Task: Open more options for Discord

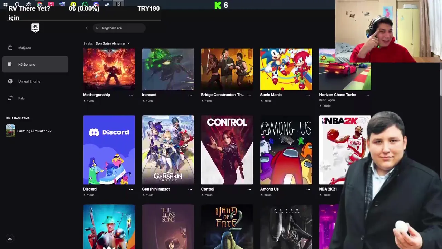Action: pyautogui.click(x=131, y=190)
